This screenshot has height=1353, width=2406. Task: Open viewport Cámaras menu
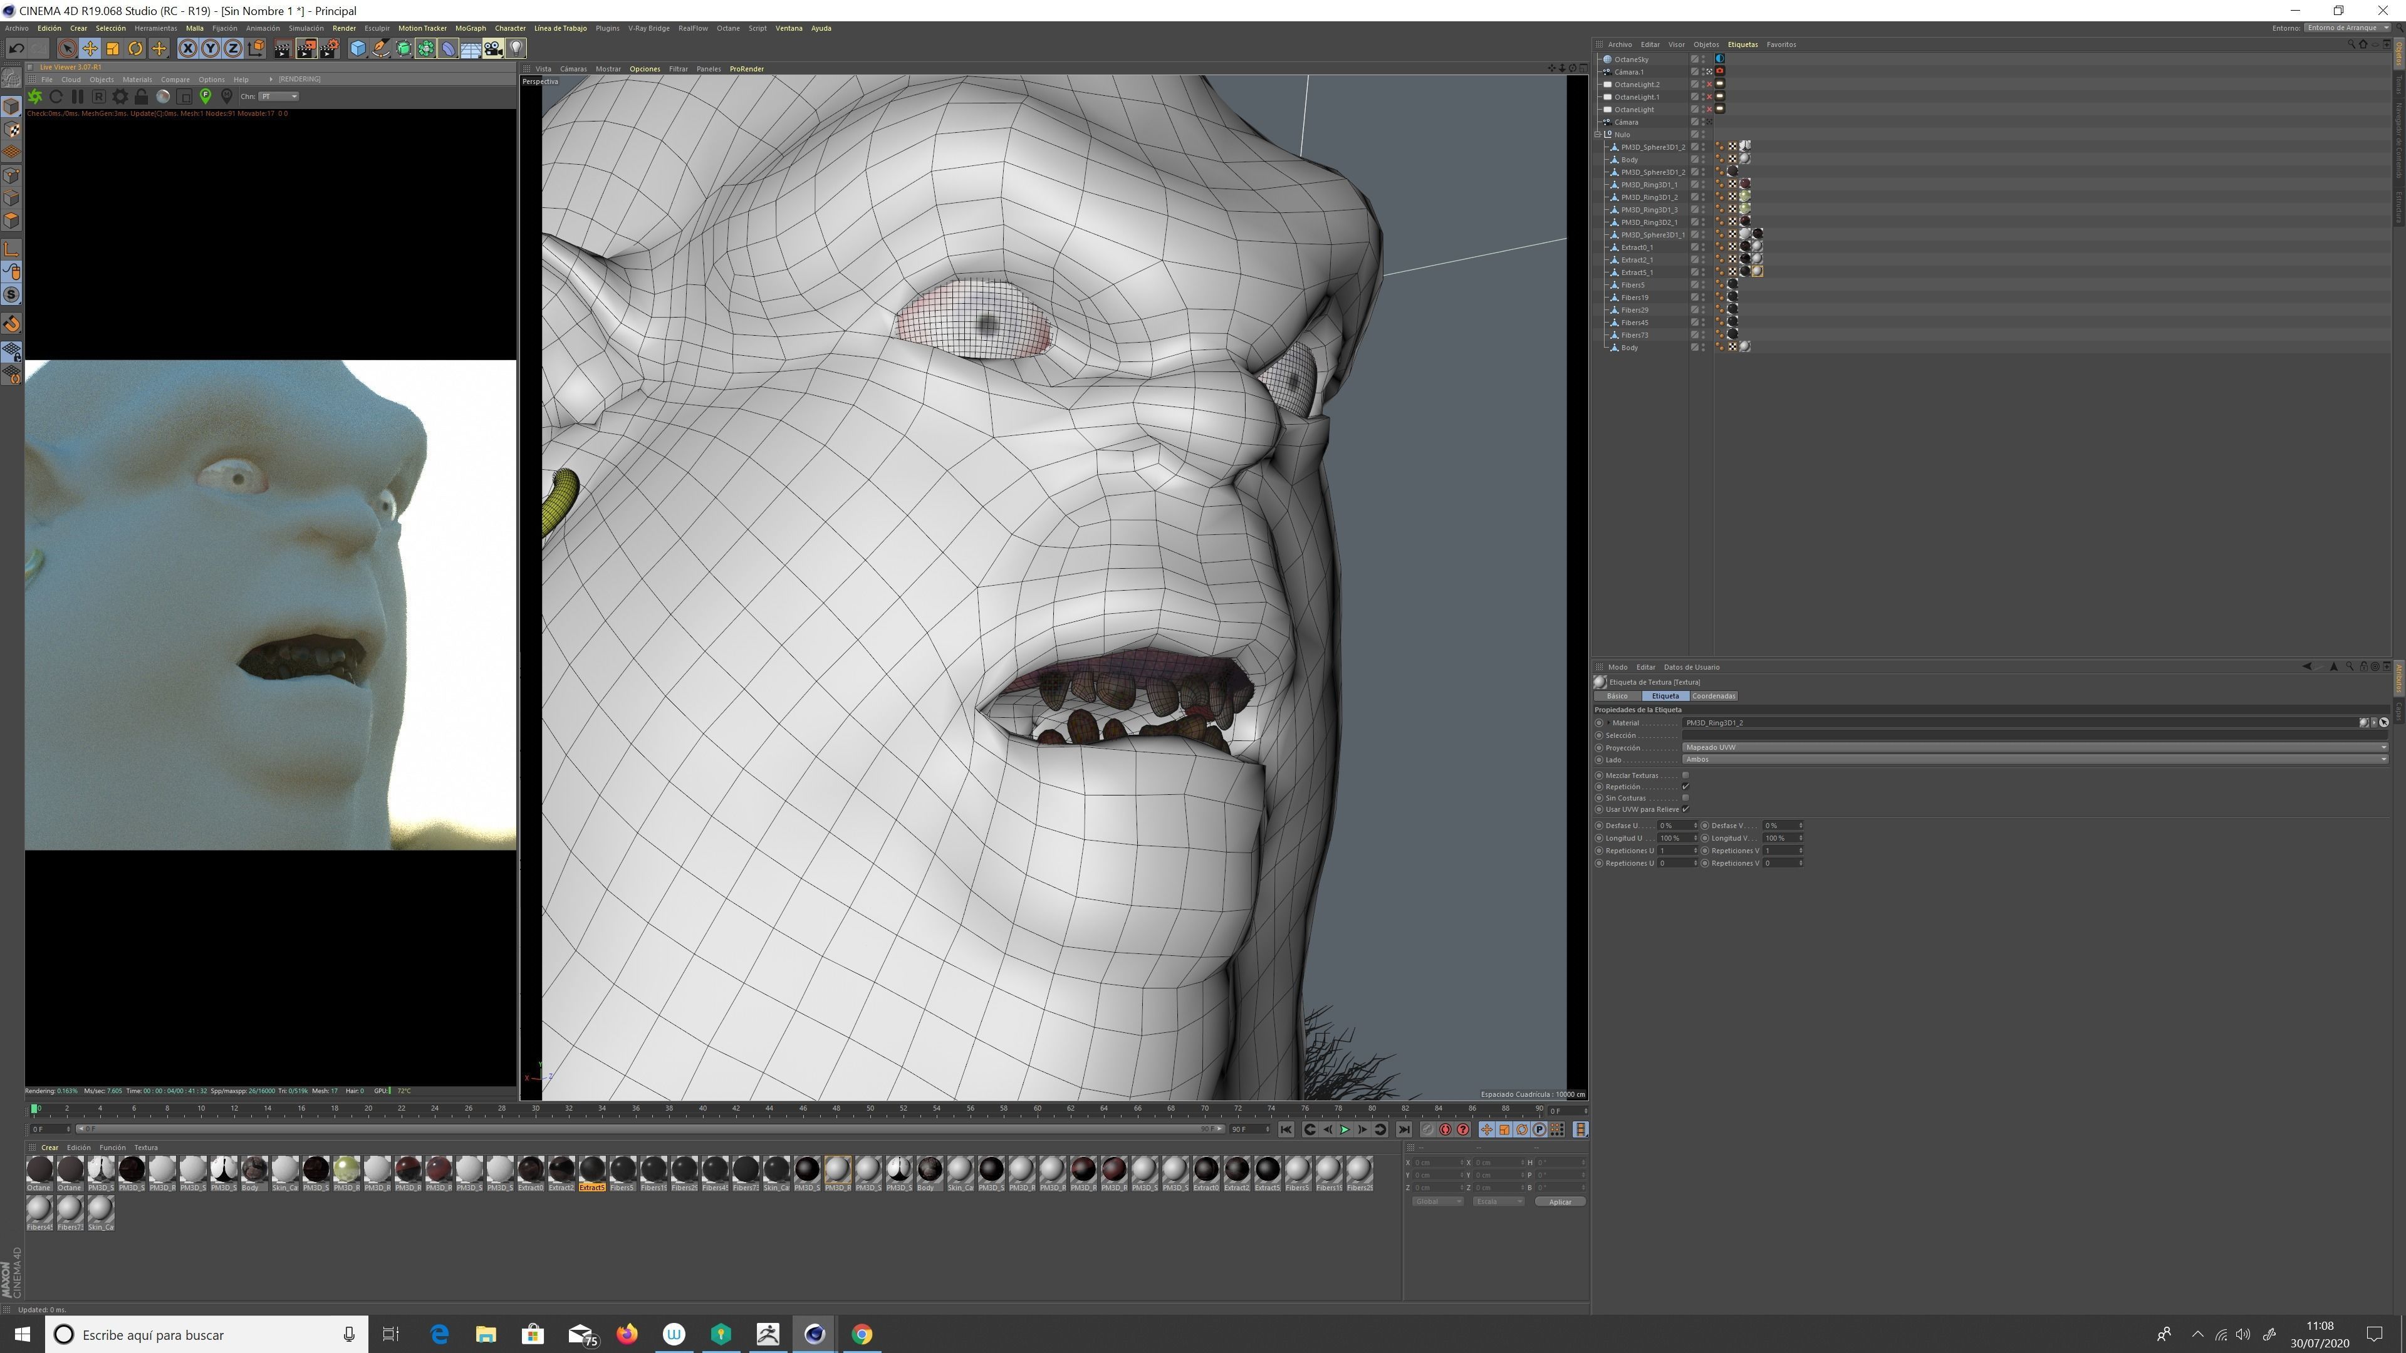[x=573, y=69]
